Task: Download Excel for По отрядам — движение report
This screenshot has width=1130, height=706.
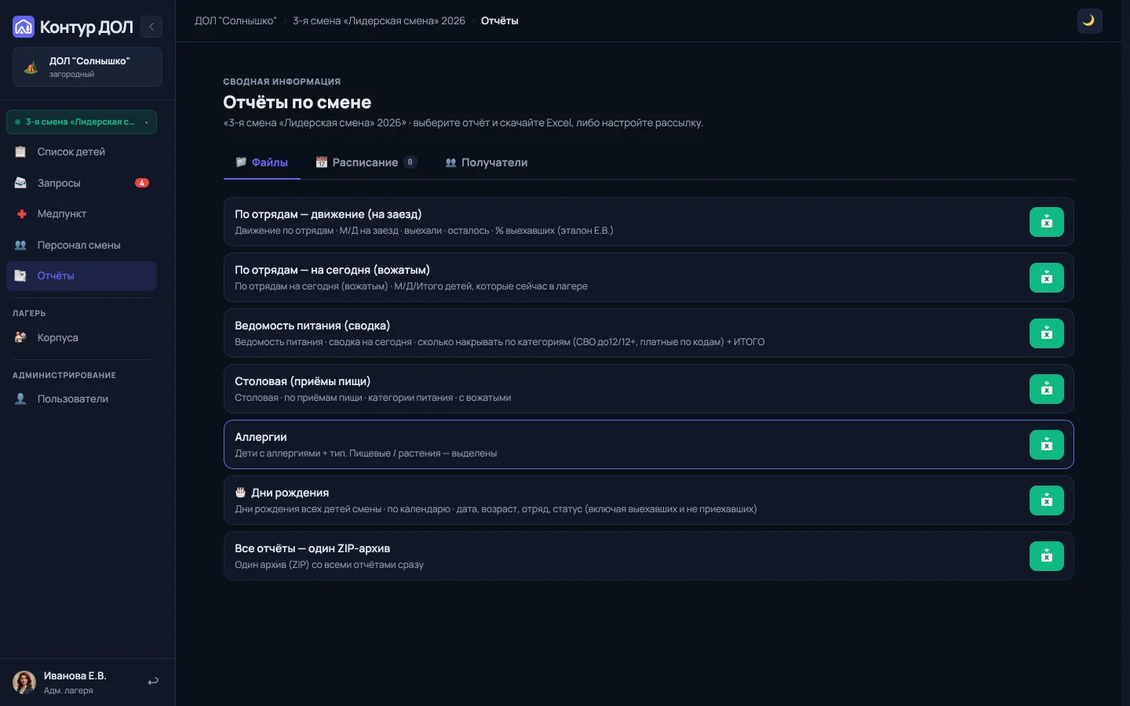Action: pos(1046,222)
